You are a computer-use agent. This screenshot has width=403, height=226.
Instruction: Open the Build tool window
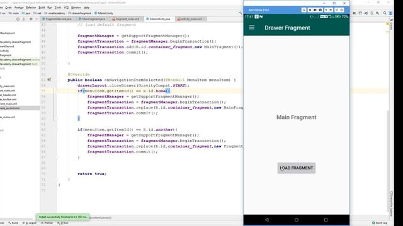(13, 223)
